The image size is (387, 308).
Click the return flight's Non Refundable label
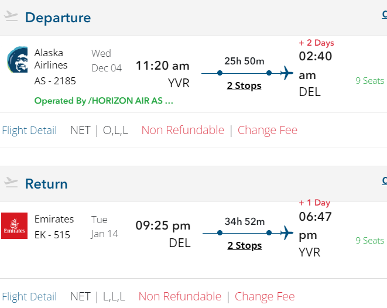pos(180,297)
